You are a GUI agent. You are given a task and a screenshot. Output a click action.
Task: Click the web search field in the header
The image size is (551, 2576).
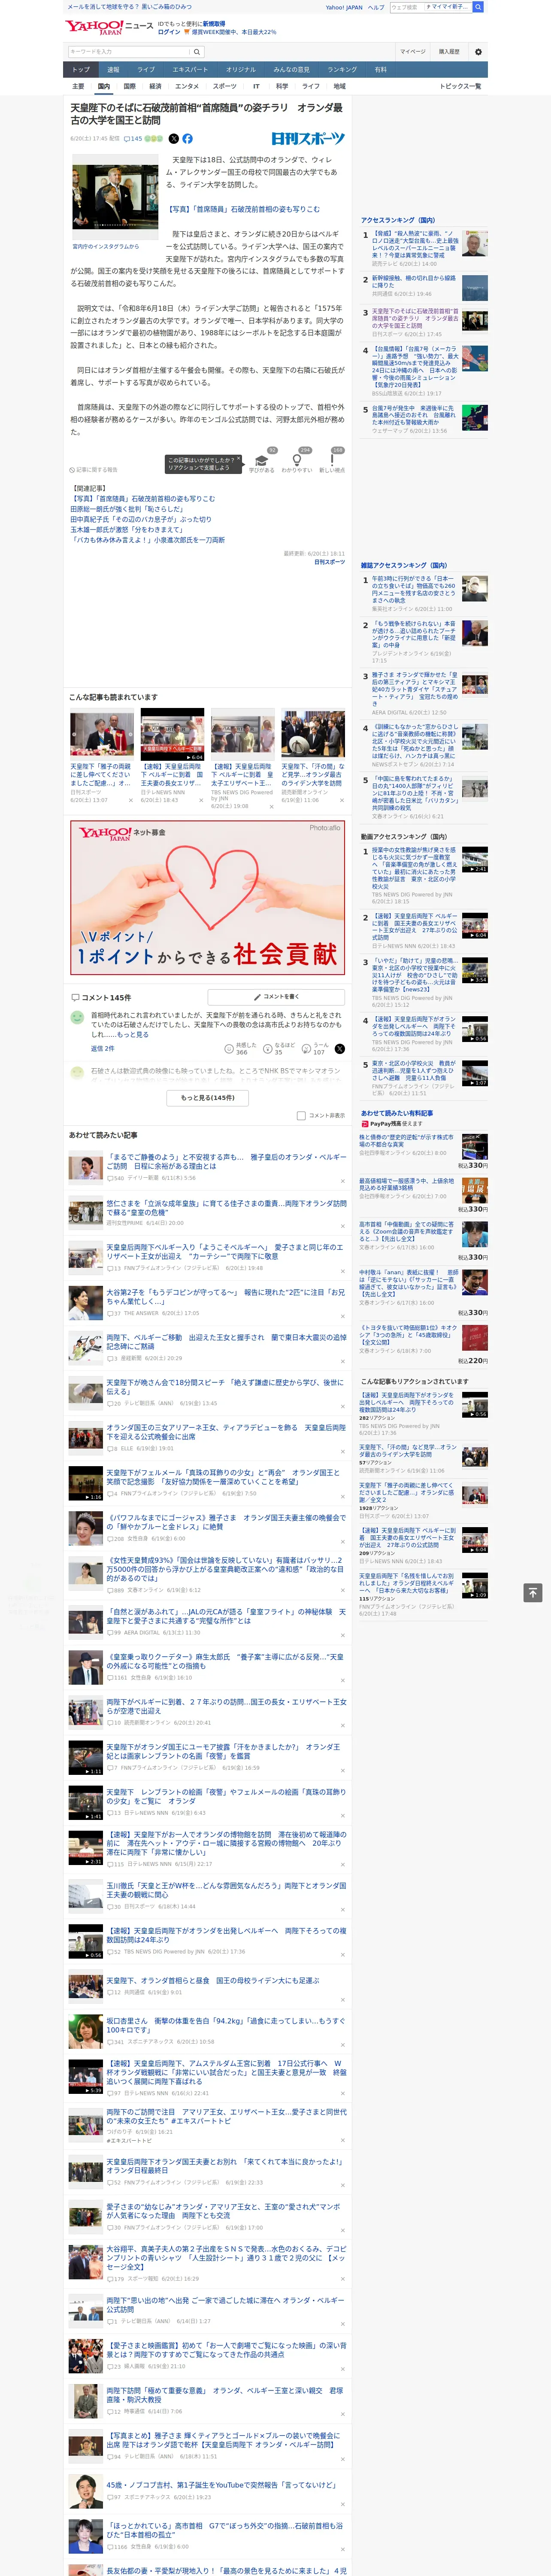pos(407,7)
